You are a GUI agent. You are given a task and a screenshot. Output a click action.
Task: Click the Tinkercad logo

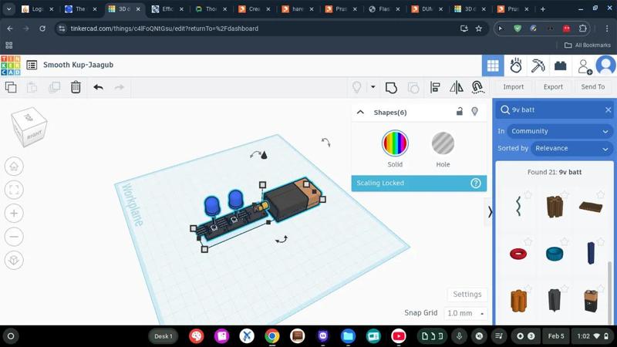click(11, 66)
